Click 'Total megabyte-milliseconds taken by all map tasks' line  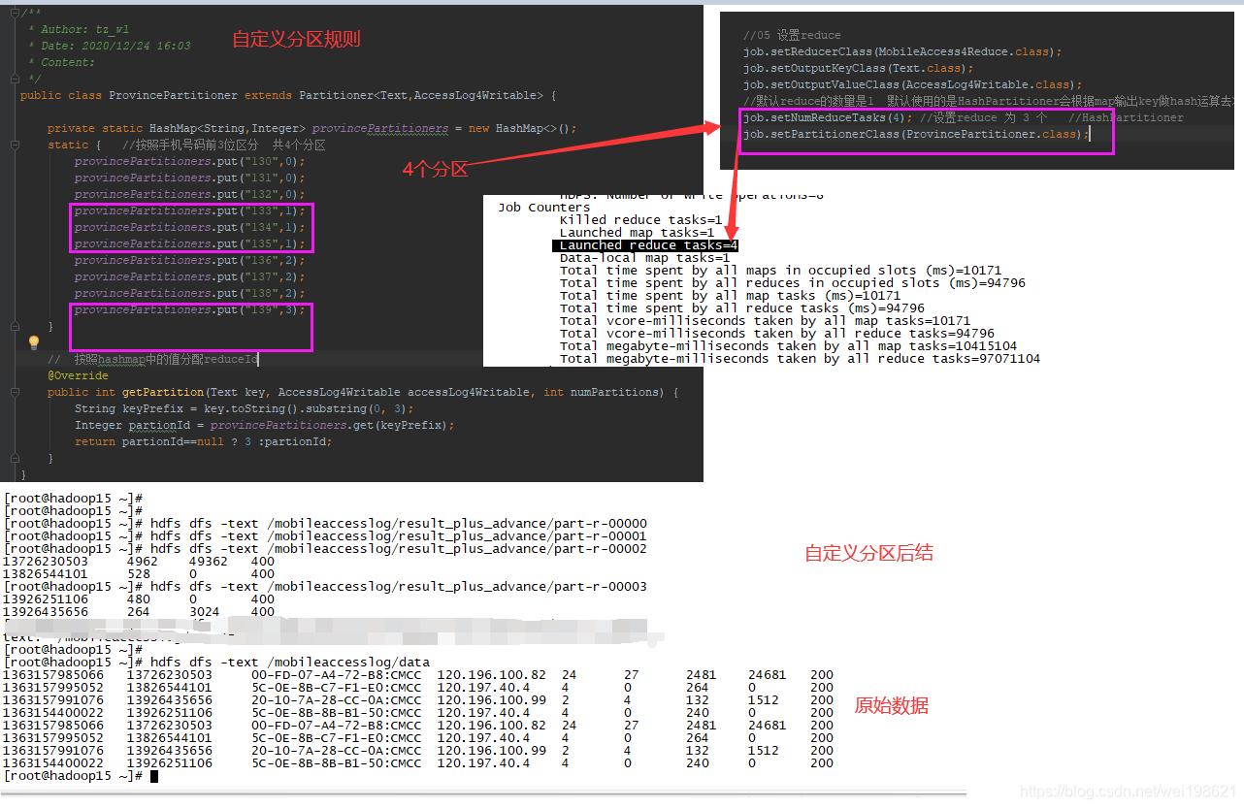[788, 346]
